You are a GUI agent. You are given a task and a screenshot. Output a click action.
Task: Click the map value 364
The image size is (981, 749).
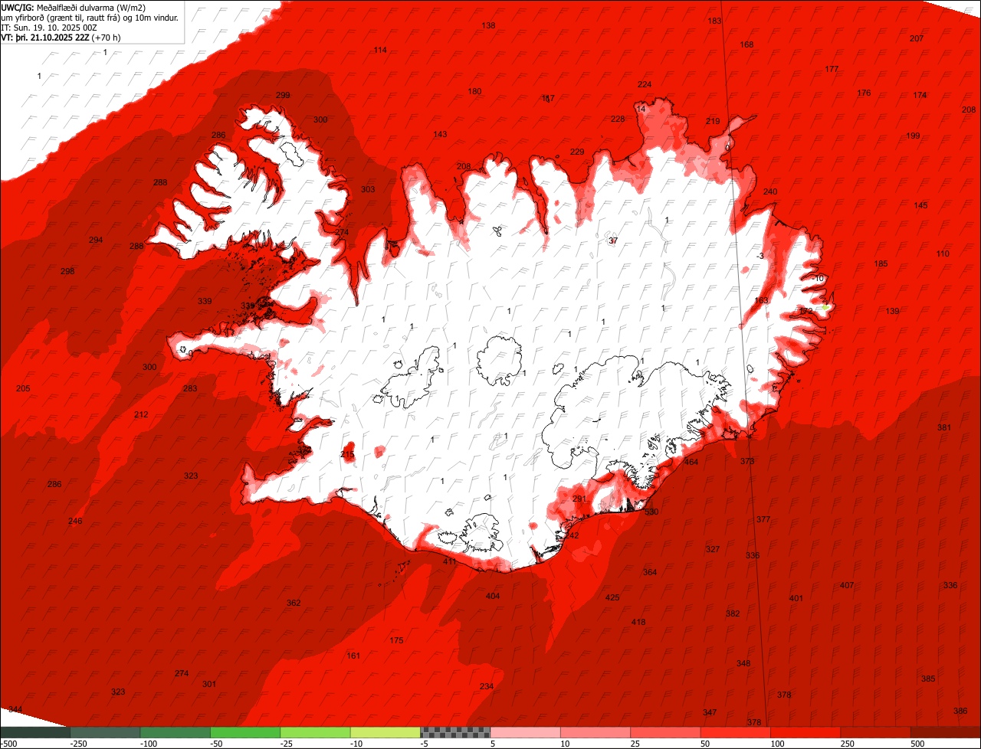pyautogui.click(x=650, y=572)
